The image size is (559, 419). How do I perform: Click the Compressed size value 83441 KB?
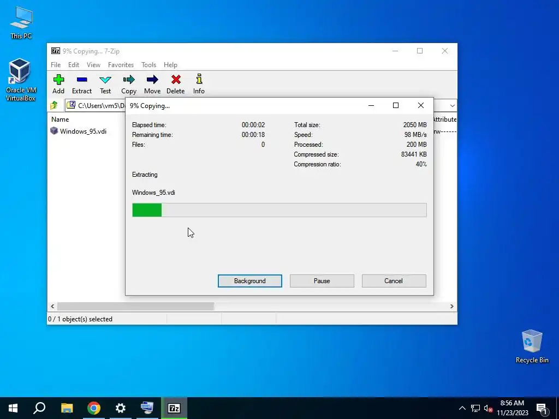(x=414, y=154)
